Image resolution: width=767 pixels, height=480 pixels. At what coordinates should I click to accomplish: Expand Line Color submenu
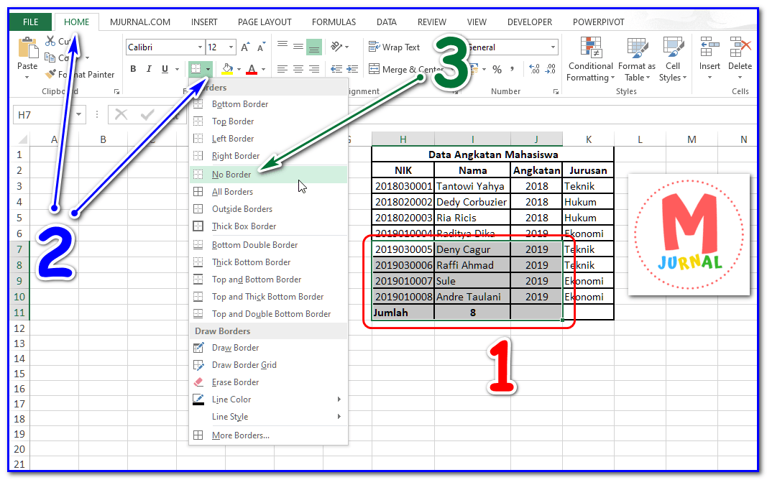point(268,400)
